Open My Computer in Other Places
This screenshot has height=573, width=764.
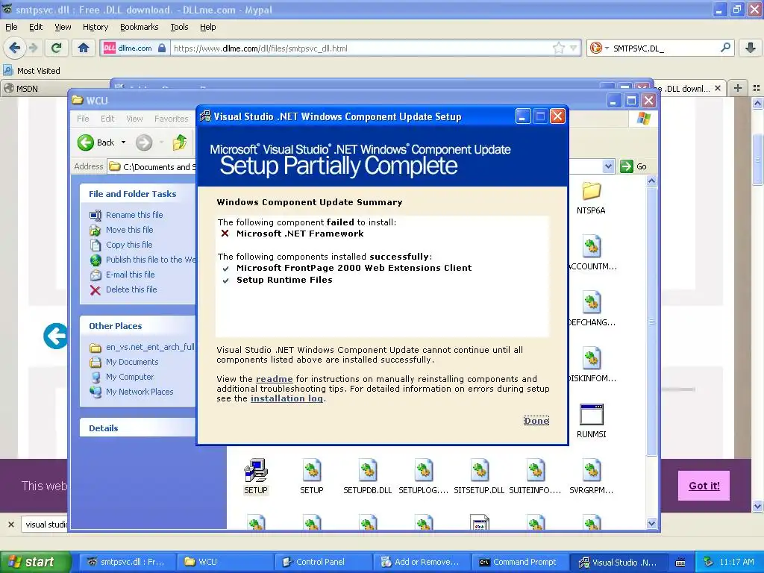coord(130,377)
